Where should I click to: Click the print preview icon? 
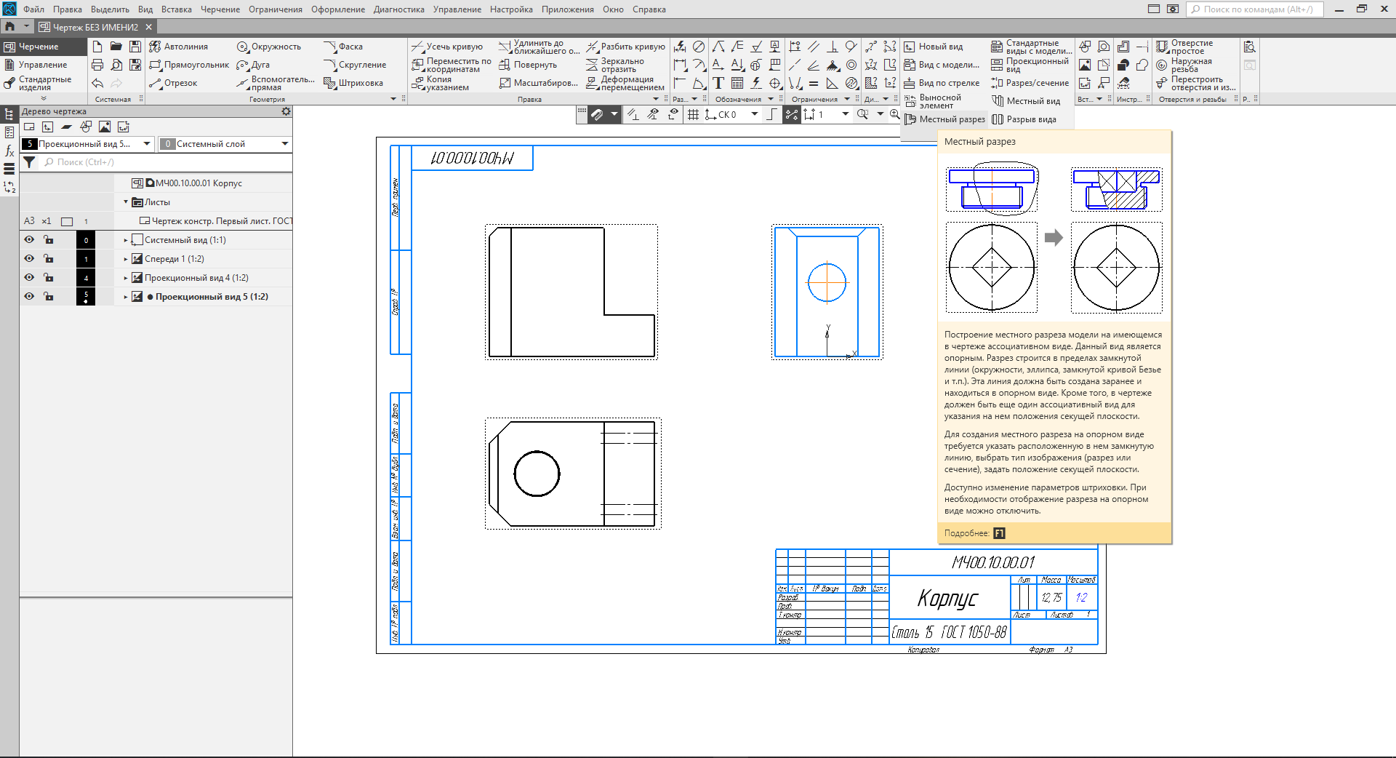pos(116,65)
